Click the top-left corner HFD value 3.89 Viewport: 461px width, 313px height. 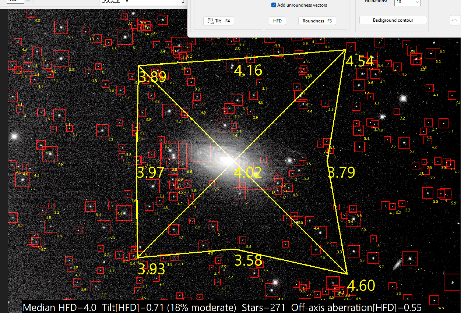(152, 77)
